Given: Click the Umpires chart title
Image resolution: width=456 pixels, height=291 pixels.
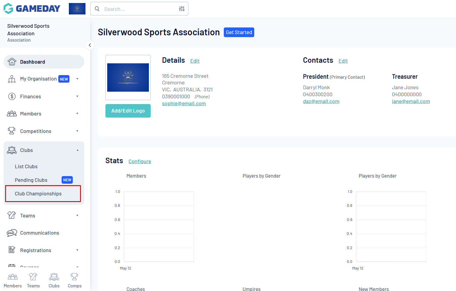Looking at the screenshot, I should pyautogui.click(x=252, y=289).
